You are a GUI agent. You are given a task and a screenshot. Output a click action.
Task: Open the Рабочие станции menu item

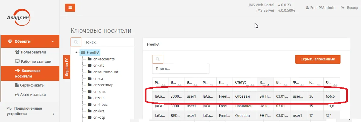click(x=33, y=61)
